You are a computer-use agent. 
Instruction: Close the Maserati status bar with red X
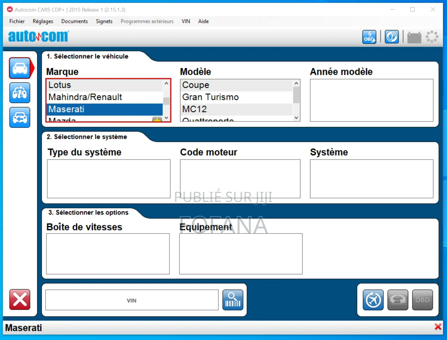coord(438,327)
